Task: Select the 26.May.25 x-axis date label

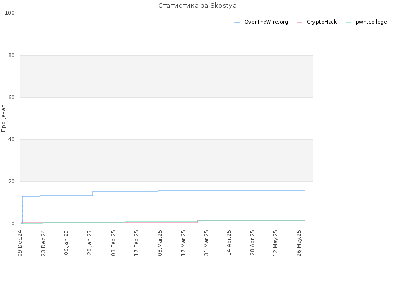Action: coord(299,243)
